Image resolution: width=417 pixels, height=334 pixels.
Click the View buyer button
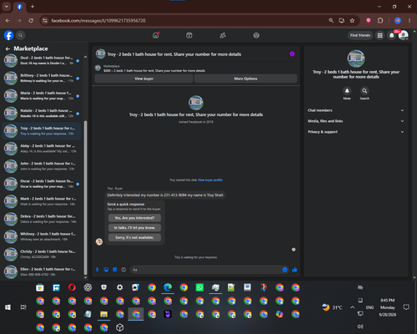click(x=143, y=78)
